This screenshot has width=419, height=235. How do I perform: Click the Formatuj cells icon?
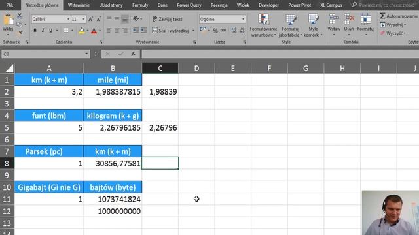[366, 20]
